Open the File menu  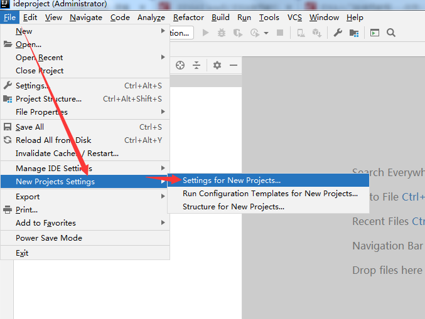pyautogui.click(x=10, y=18)
